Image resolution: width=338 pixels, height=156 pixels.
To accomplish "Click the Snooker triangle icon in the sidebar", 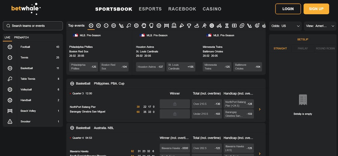I will point(10,121).
